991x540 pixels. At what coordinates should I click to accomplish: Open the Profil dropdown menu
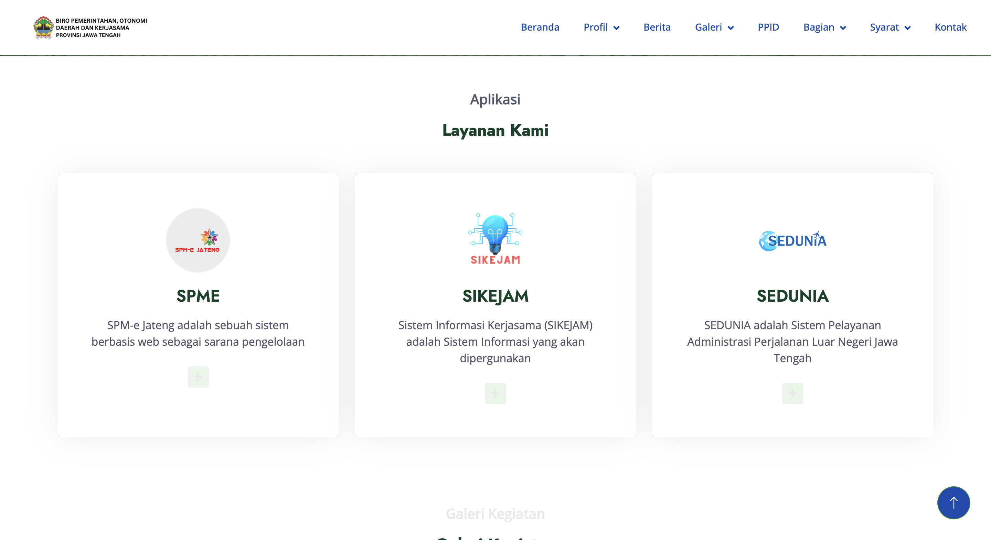[600, 27]
